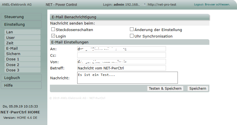Click the ANEL-Elektronik AG header text

(x=17, y=5)
